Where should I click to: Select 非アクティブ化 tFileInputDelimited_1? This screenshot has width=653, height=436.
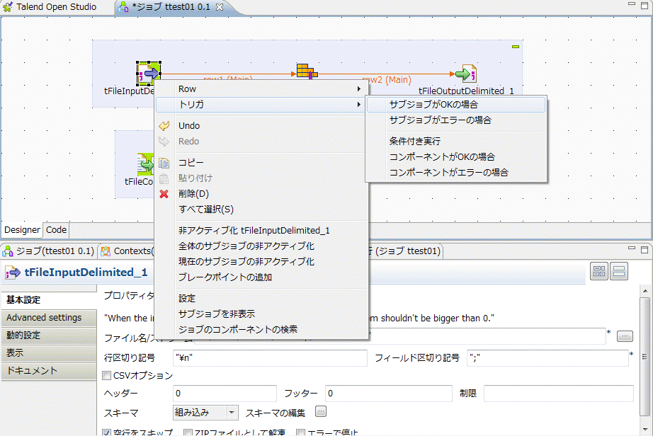[x=261, y=231]
